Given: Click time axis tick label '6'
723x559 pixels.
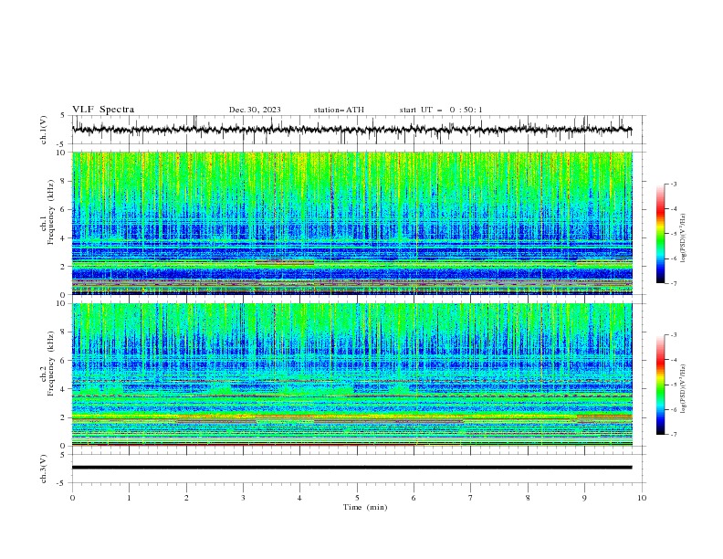Looking at the screenshot, I should [414, 498].
